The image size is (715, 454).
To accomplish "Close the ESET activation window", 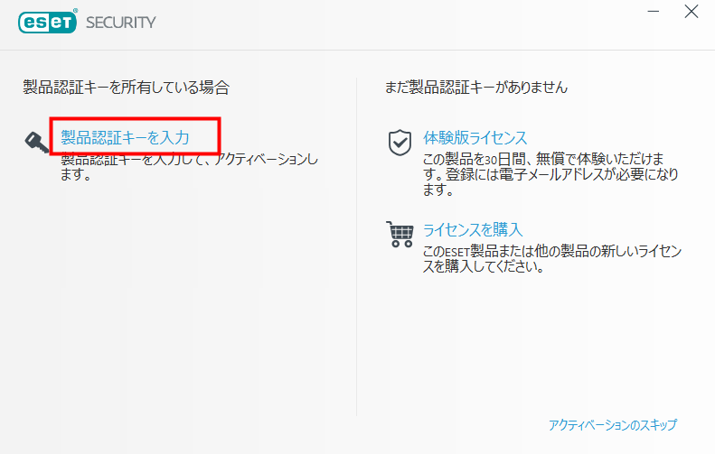I will click(x=691, y=12).
